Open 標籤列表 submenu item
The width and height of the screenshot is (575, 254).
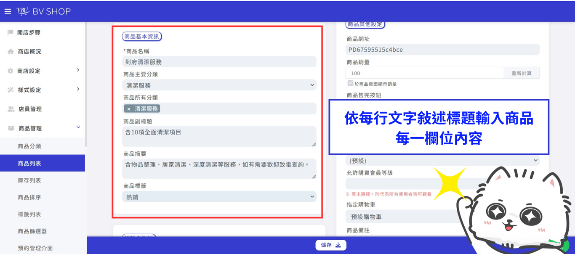tap(29, 214)
